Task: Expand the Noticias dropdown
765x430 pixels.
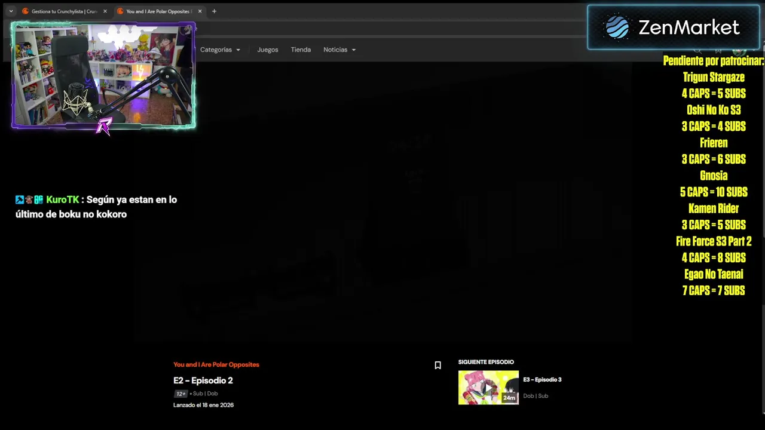Action: pyautogui.click(x=339, y=50)
